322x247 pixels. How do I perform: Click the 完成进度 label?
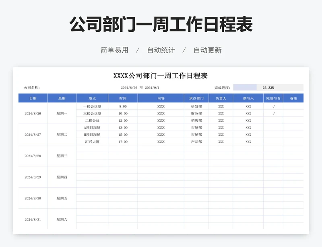point(223,87)
